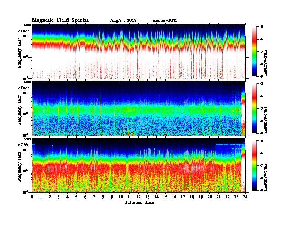Click the -8 tick on dD/dt color bar
The height and width of the screenshot is (226, 292).
[261, 121]
